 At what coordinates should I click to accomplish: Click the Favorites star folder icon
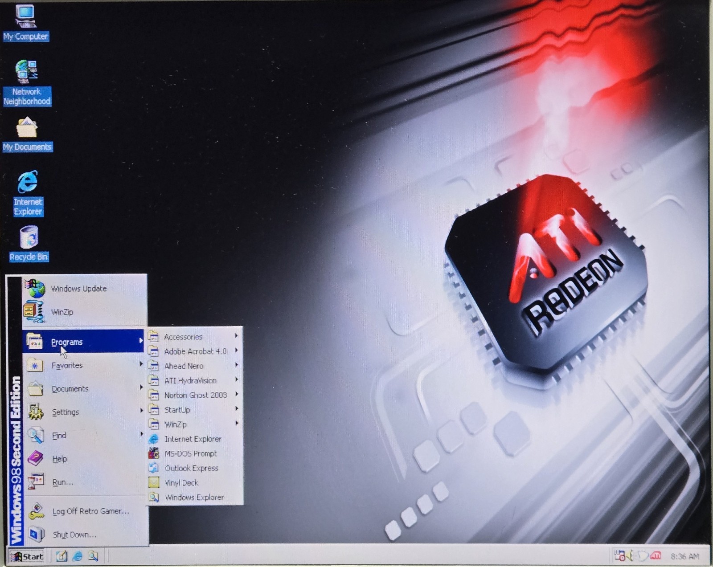coord(35,365)
